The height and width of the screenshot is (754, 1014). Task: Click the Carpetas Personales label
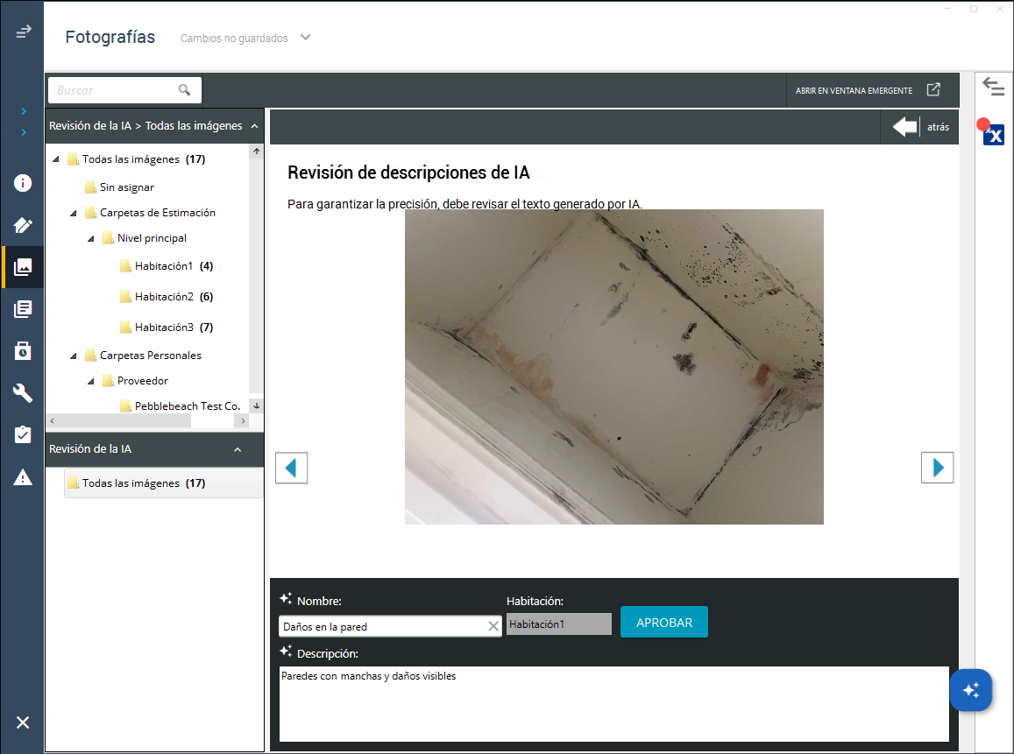coord(151,356)
